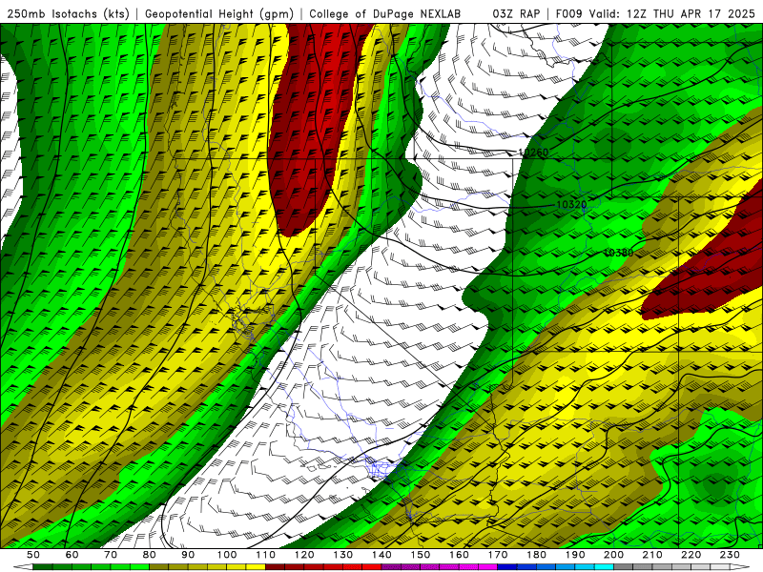The height and width of the screenshot is (572, 763).
Task: Click the 220 value on color scale
Action: 691,555
